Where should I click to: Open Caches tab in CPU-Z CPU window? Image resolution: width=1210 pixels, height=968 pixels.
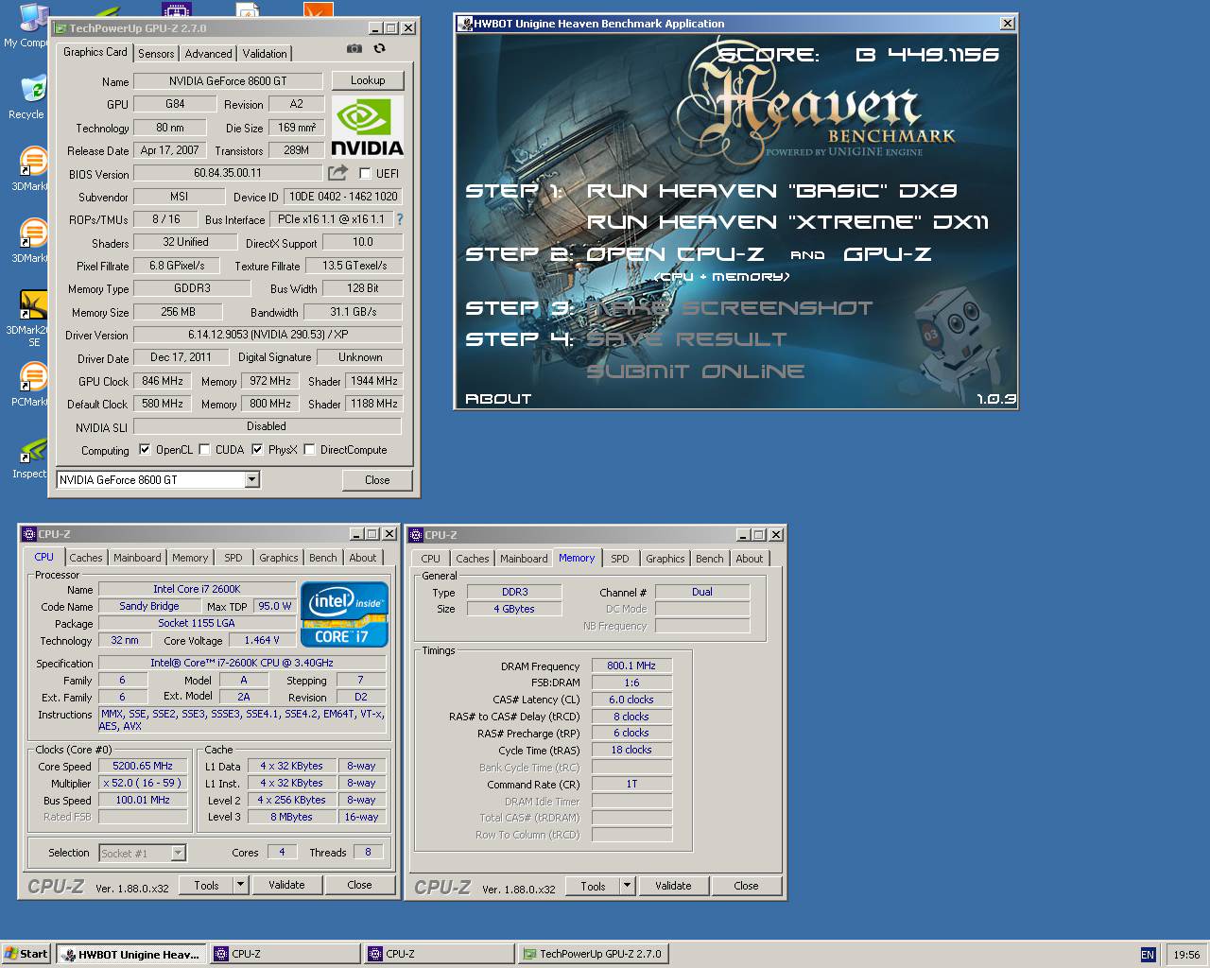tap(86, 558)
